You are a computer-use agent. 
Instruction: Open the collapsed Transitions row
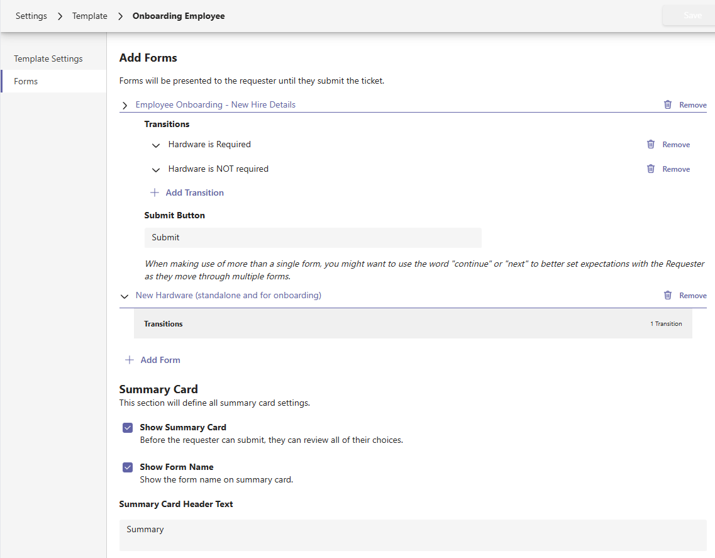(x=413, y=324)
